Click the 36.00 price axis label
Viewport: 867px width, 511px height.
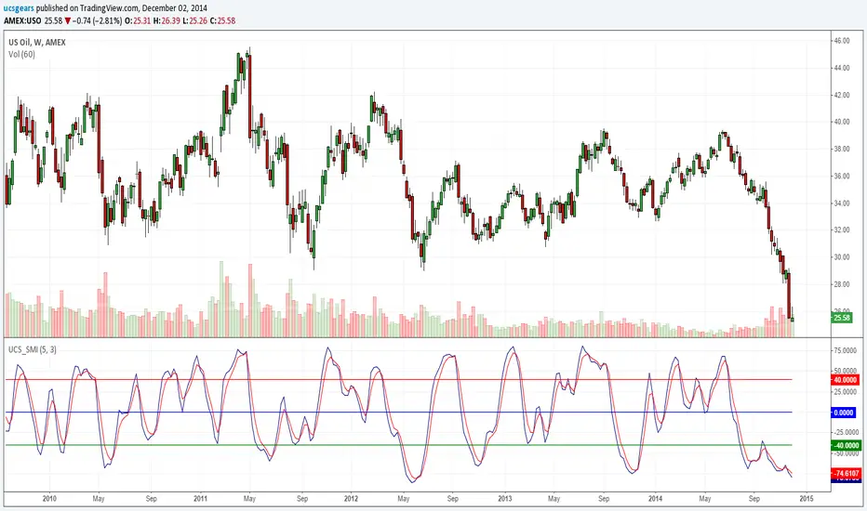pyautogui.click(x=842, y=177)
